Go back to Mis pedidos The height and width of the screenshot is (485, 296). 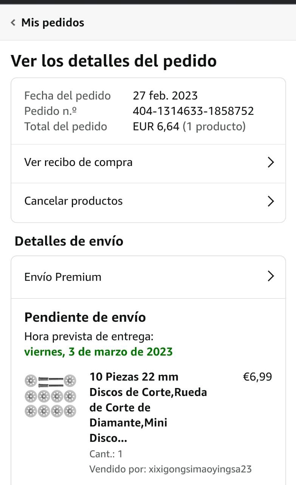click(52, 23)
